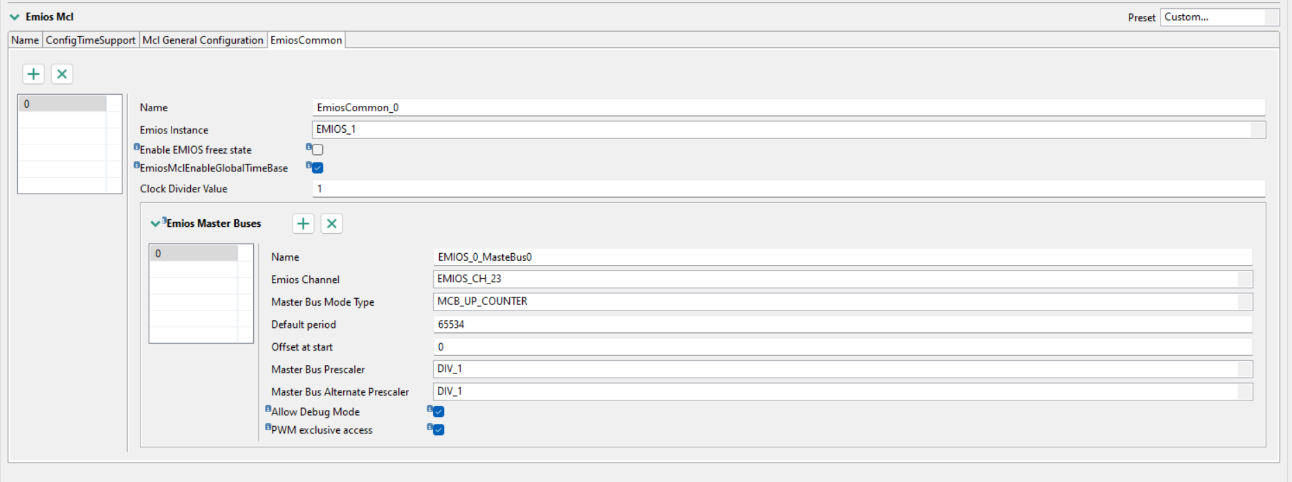Add a new Emios Master Bus

(303, 223)
